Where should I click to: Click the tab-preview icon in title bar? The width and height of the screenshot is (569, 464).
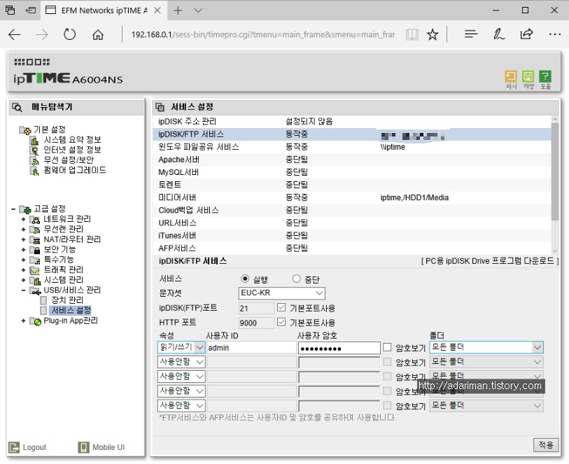pyautogui.click(x=10, y=10)
